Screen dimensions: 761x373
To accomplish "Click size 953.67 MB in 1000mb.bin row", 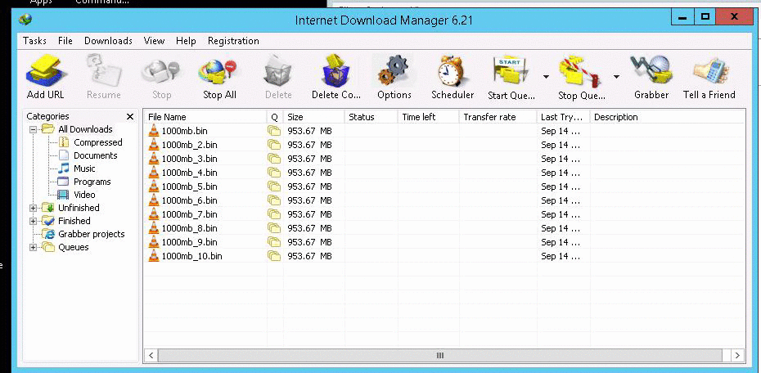I will tap(309, 131).
